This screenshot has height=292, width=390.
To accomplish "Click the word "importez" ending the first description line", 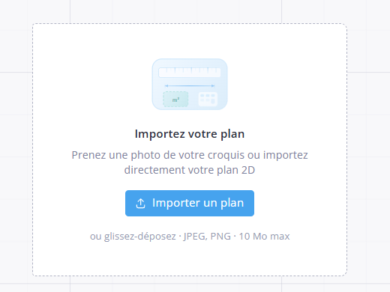I will pos(285,155).
